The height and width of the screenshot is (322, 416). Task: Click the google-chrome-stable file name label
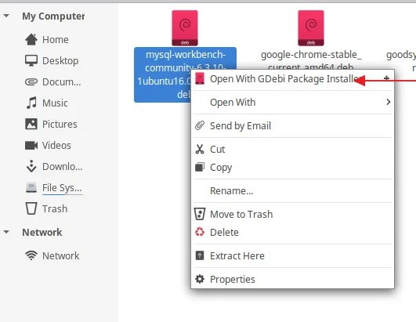(x=311, y=60)
